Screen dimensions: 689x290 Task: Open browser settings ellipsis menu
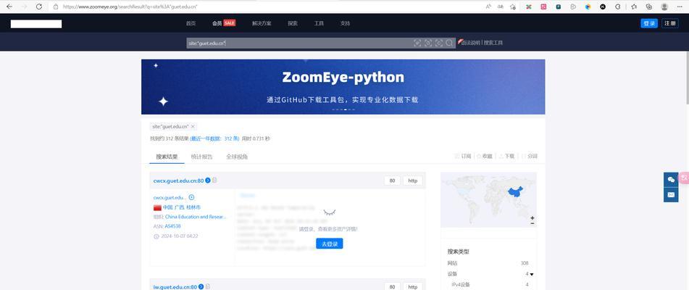pos(680,7)
